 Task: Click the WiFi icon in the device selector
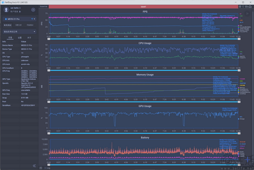[x=32, y=19]
